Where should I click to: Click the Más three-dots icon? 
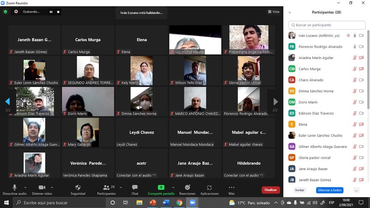coord(231,187)
